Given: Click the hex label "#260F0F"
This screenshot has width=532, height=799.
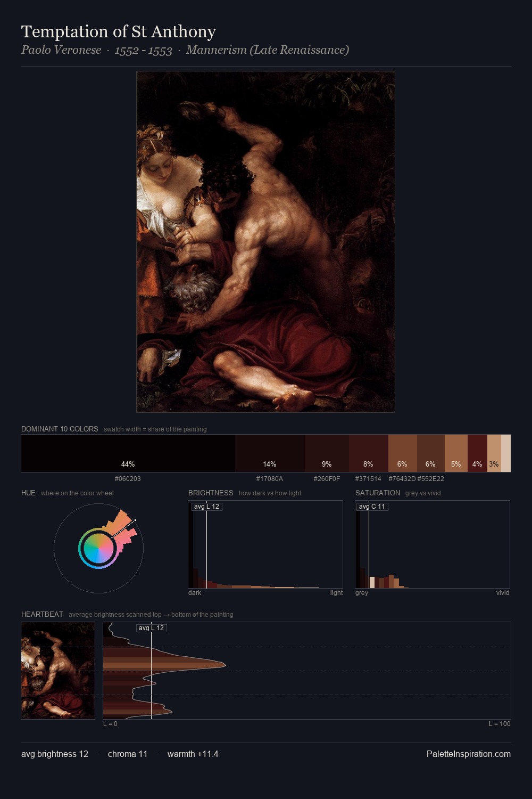Looking at the screenshot, I should [x=327, y=479].
